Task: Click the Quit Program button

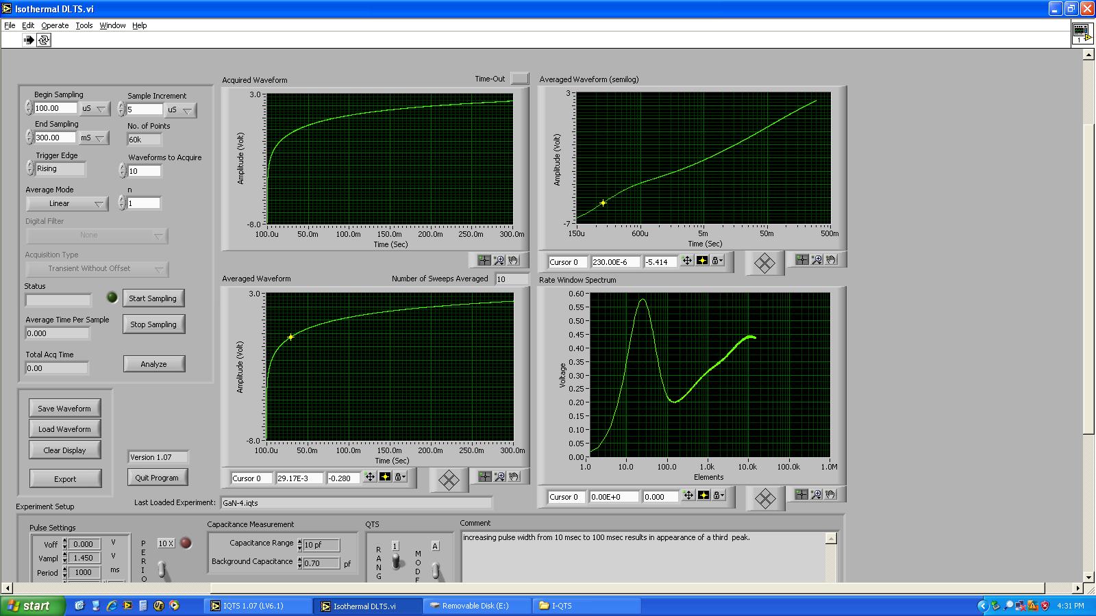Action: click(x=157, y=478)
